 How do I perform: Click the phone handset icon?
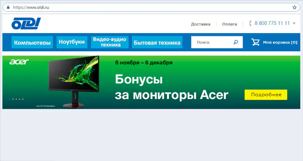(x=250, y=23)
